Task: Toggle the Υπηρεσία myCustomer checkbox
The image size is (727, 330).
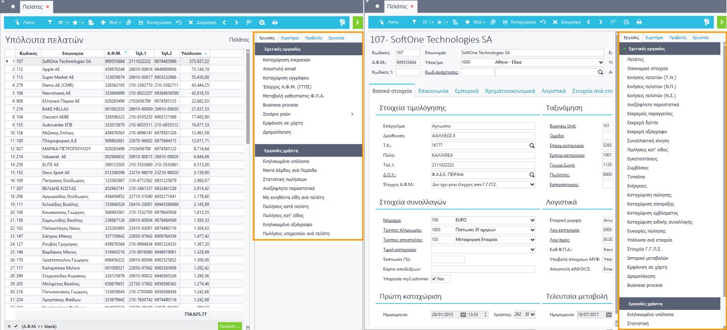Action: pyautogui.click(x=435, y=278)
